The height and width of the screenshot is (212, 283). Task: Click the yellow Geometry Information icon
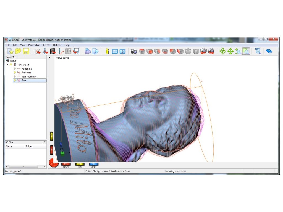pyautogui.click(x=107, y=51)
